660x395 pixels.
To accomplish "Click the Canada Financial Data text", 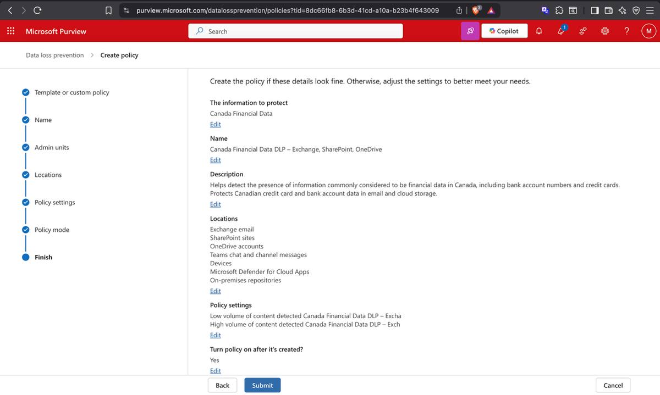I will click(x=241, y=113).
